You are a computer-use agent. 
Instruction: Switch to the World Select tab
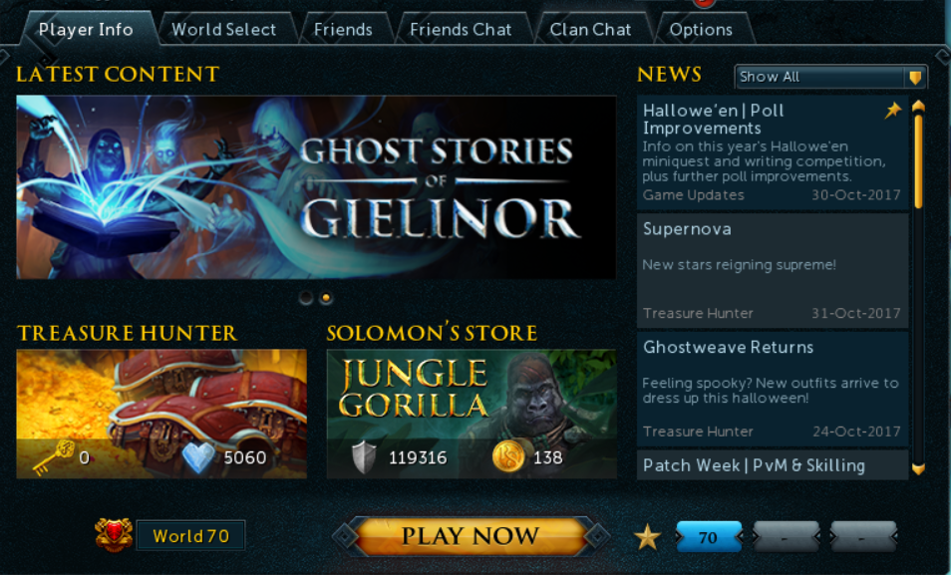pyautogui.click(x=224, y=30)
